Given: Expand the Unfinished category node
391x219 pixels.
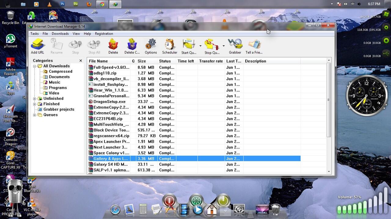Looking at the screenshot, I should tap(35, 99).
